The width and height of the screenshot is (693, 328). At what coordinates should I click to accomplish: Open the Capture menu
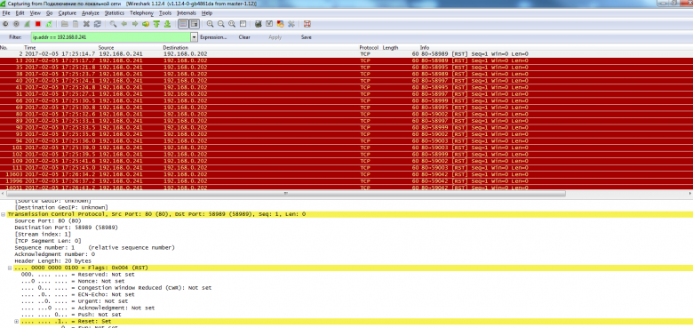click(x=68, y=13)
